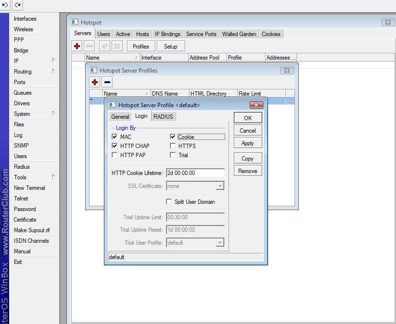Select the Login tab
This screenshot has width=396, height=324.
point(141,116)
